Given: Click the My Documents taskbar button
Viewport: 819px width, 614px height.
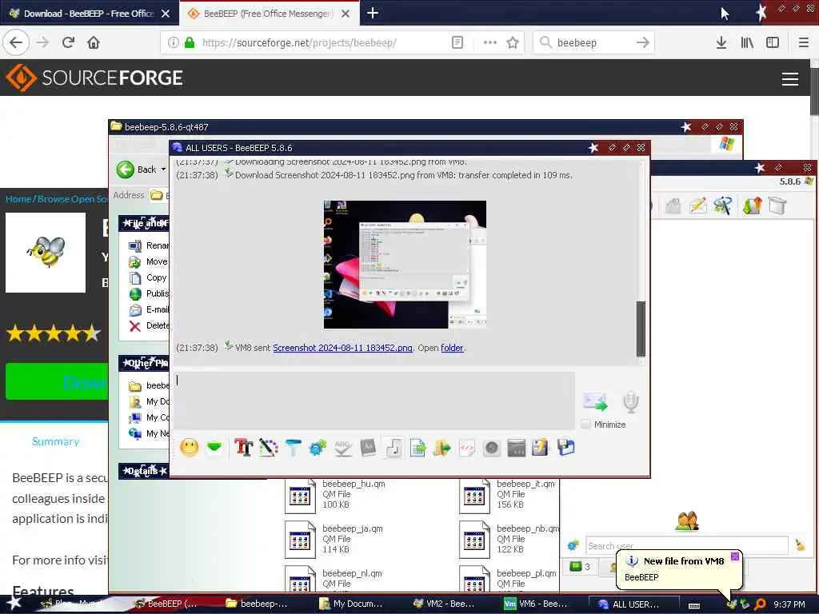Looking at the screenshot, I should 351,604.
